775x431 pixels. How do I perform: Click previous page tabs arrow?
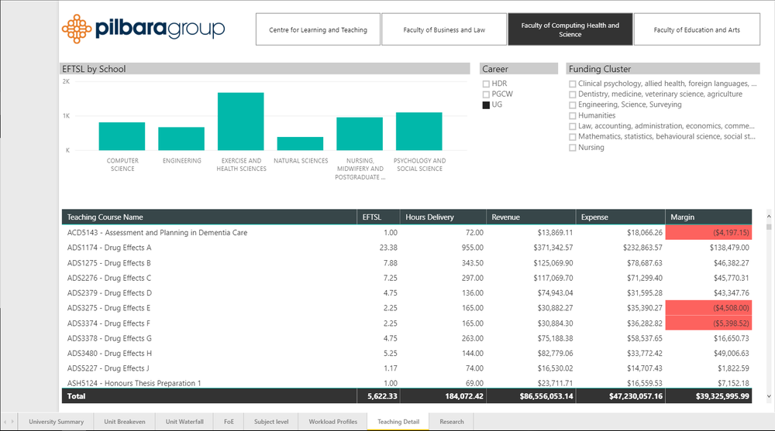[5, 422]
